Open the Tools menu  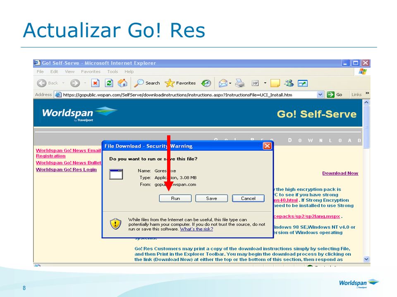click(x=112, y=72)
